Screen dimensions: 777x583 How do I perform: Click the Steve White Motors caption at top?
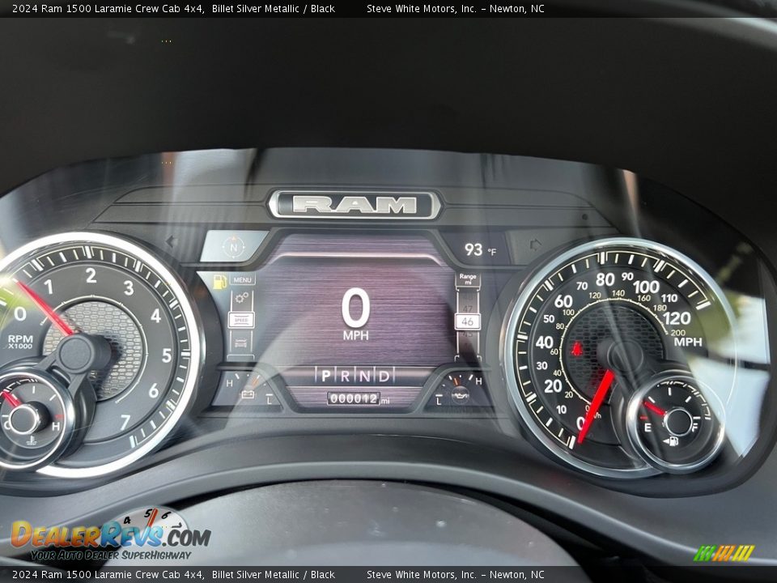pos(456,8)
